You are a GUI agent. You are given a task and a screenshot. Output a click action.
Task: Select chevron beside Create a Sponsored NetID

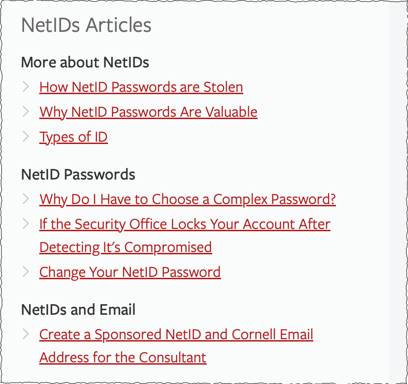(x=26, y=334)
